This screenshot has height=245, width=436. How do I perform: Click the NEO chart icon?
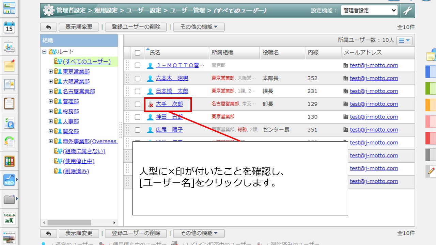pos(9,180)
